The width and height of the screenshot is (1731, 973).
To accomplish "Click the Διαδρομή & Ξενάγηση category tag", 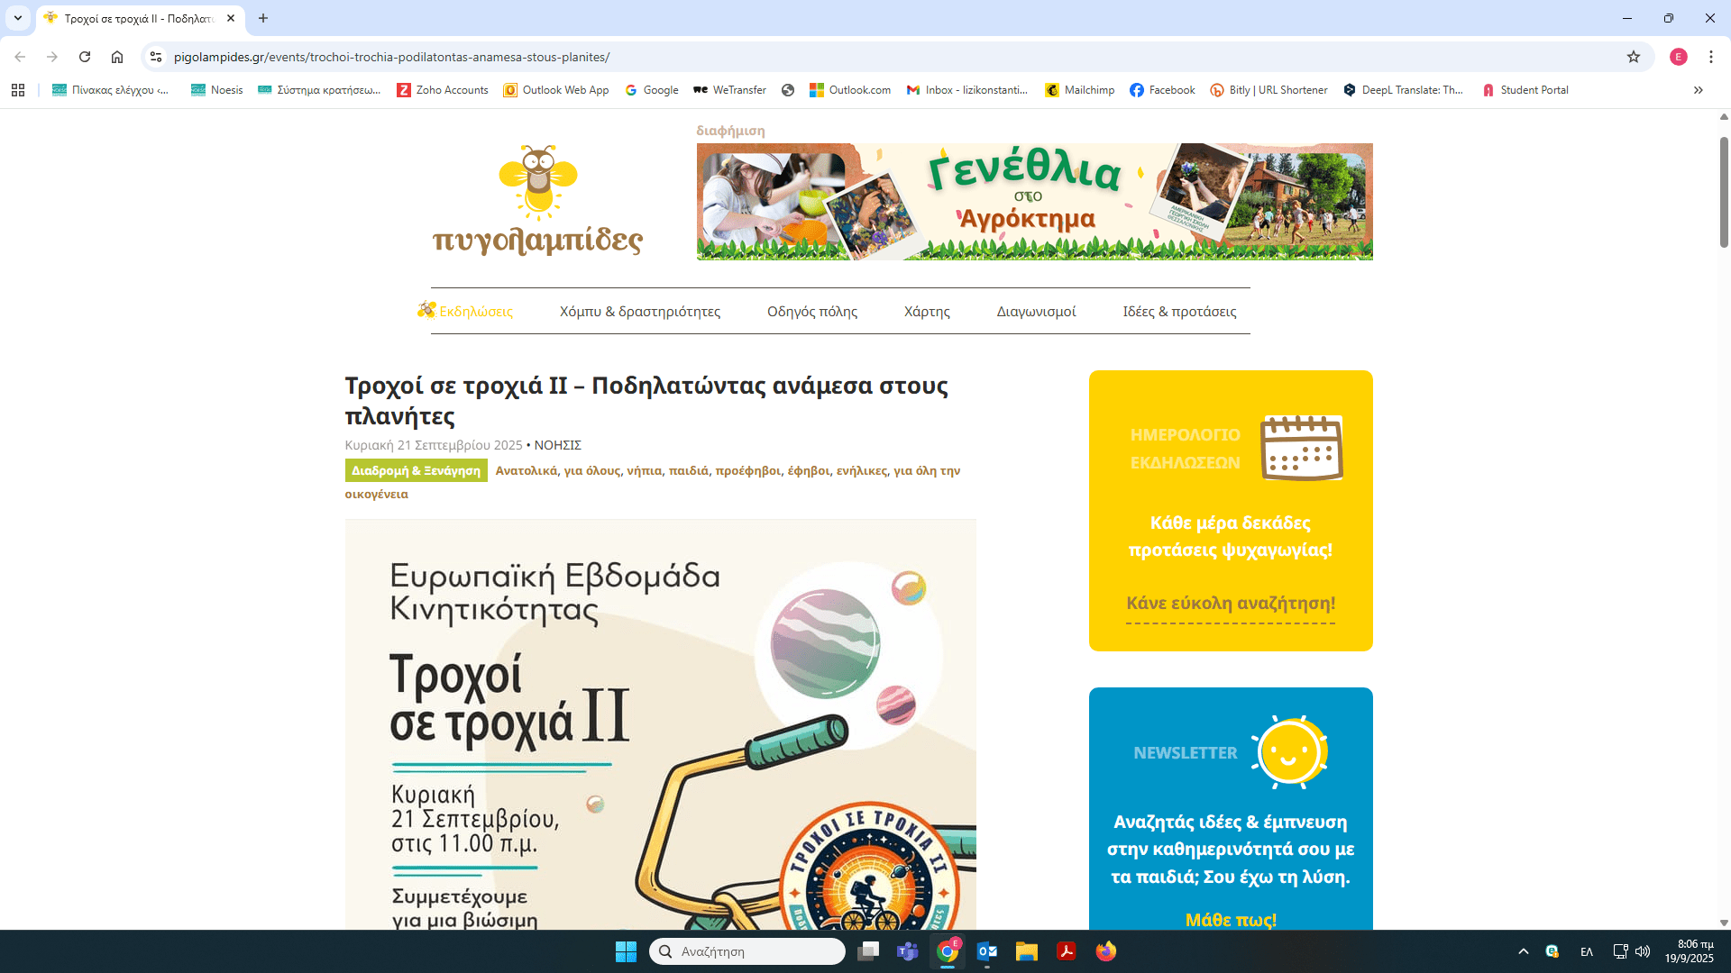I will [x=416, y=471].
